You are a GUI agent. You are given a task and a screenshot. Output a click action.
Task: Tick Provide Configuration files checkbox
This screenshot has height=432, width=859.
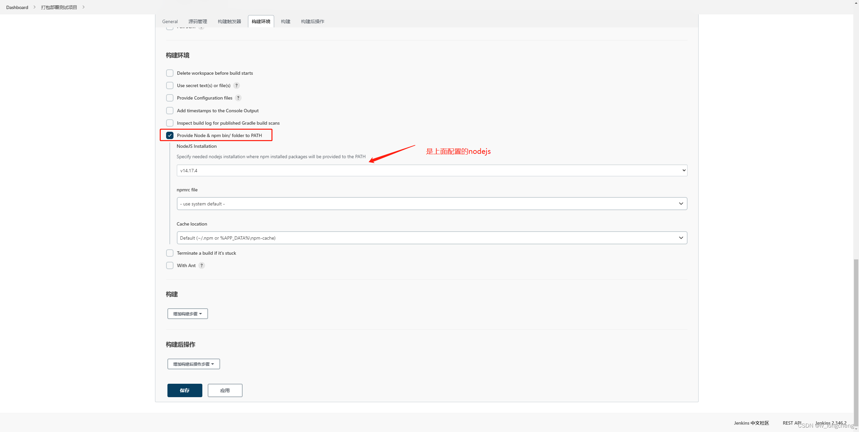(x=170, y=98)
